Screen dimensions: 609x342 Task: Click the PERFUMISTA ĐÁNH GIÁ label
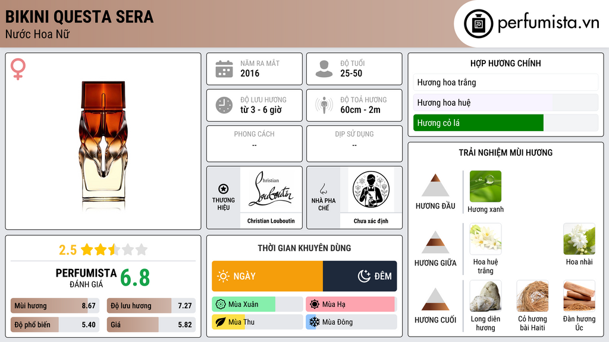point(86,278)
